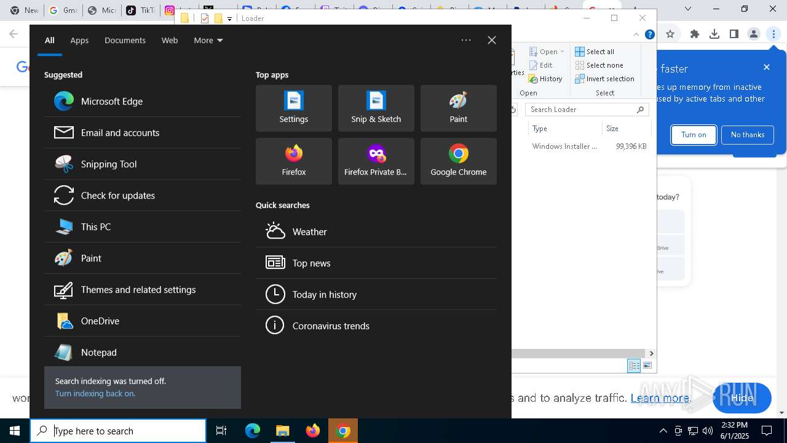Open Snip & Sketch tile
The image size is (787, 443).
pyautogui.click(x=376, y=108)
